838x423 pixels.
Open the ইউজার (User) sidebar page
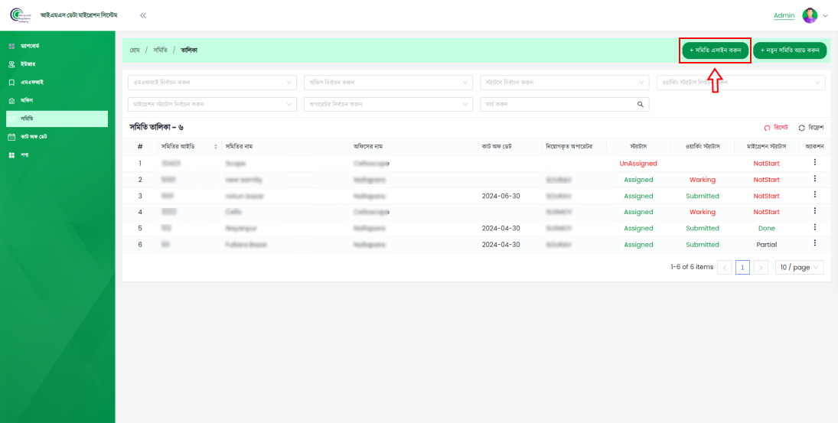(28, 64)
